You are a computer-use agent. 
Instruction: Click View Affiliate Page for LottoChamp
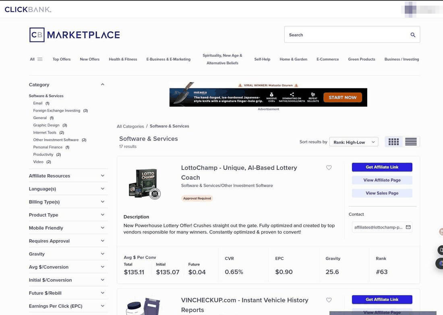pyautogui.click(x=382, y=180)
